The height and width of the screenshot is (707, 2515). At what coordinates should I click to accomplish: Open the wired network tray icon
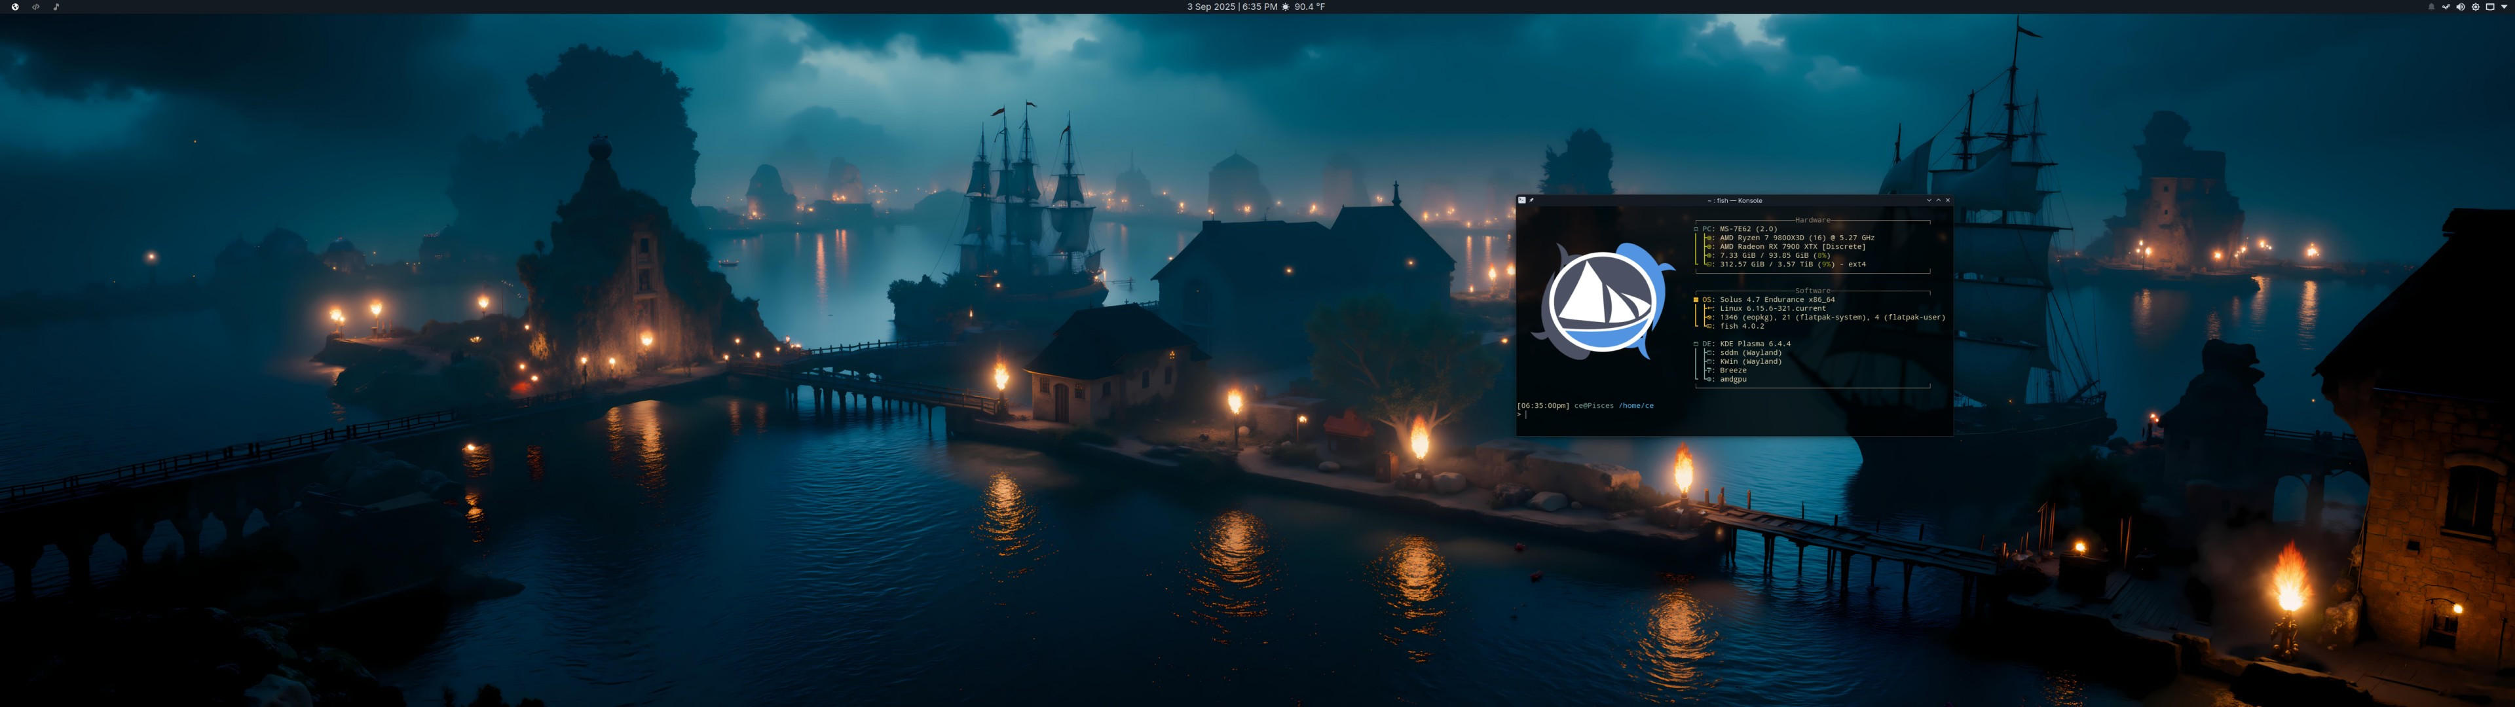(x=2491, y=7)
